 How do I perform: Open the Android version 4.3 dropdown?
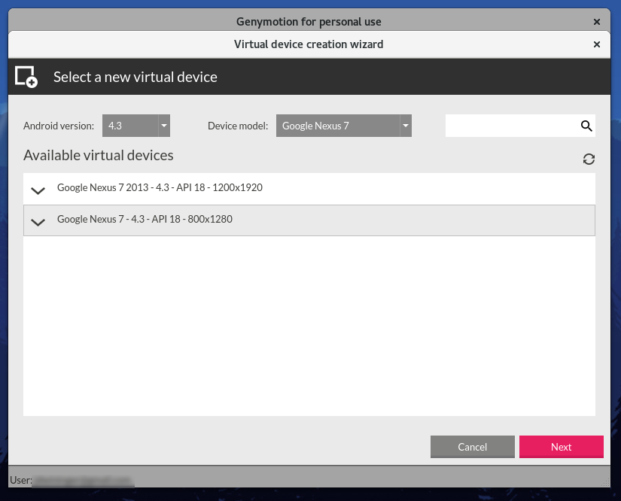click(136, 126)
